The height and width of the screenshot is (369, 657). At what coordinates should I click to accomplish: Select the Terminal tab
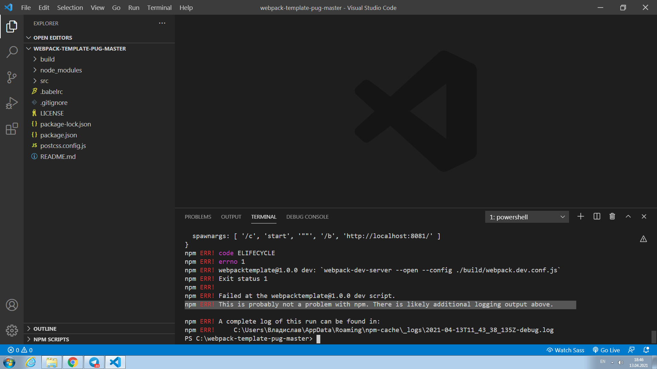point(263,217)
